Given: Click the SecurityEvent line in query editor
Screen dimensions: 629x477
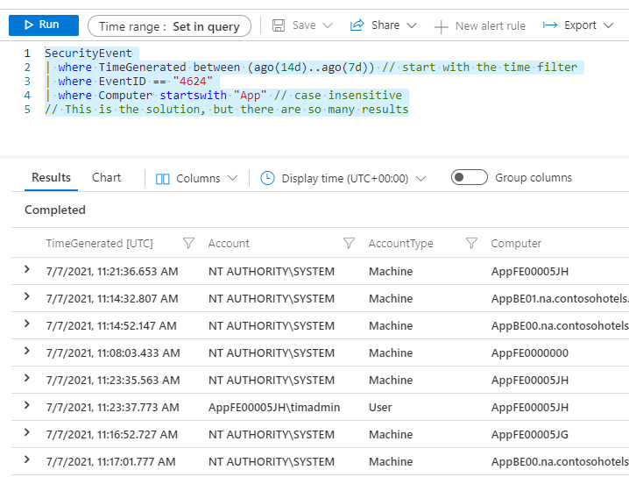Looking at the screenshot, I should coord(88,53).
